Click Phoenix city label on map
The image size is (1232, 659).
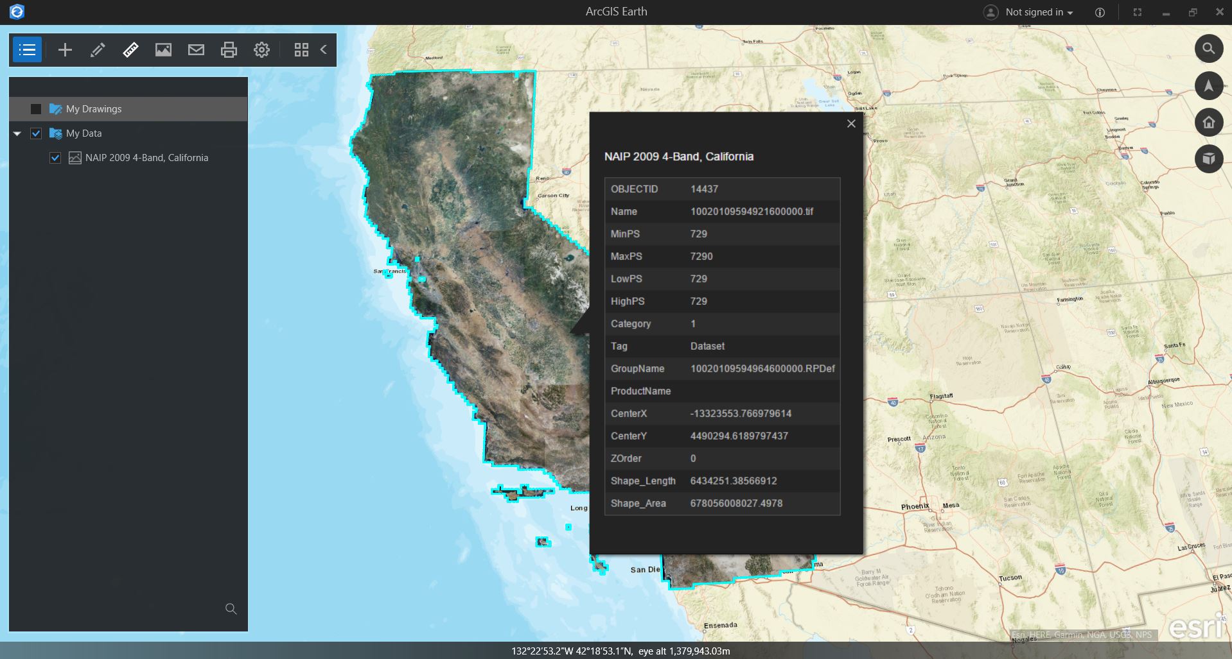click(x=915, y=506)
